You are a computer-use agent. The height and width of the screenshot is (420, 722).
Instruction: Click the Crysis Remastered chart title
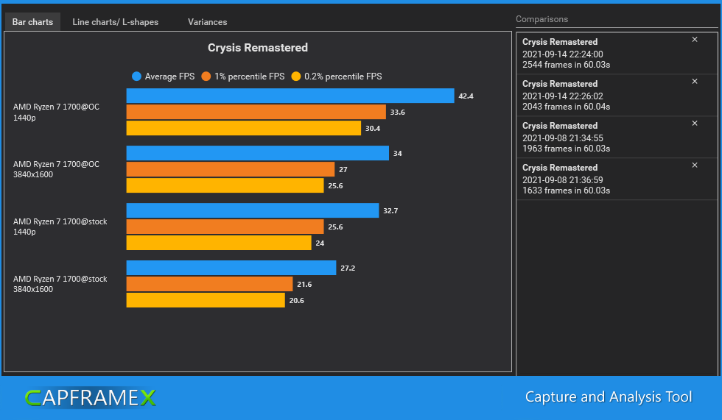pyautogui.click(x=258, y=48)
